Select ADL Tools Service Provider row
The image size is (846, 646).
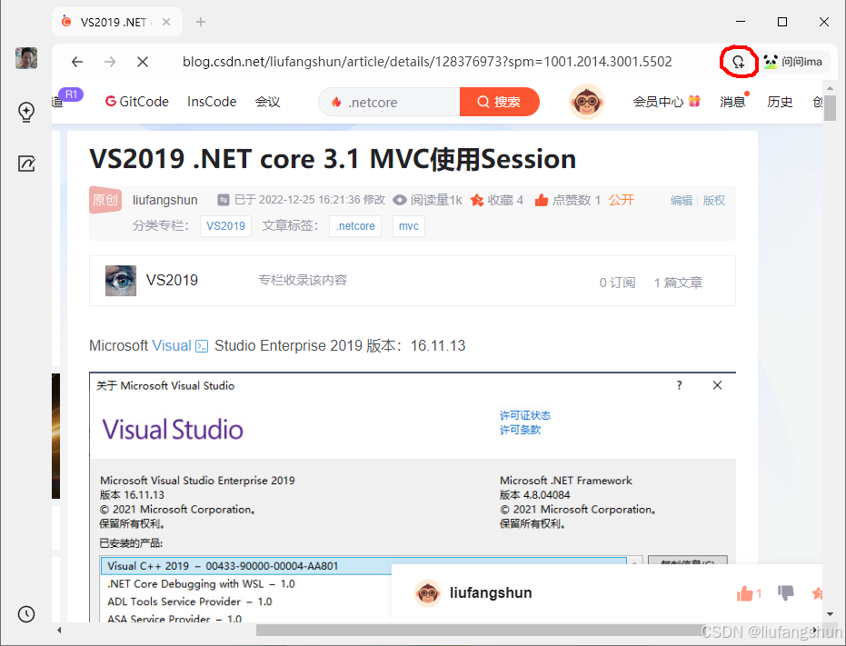[189, 601]
